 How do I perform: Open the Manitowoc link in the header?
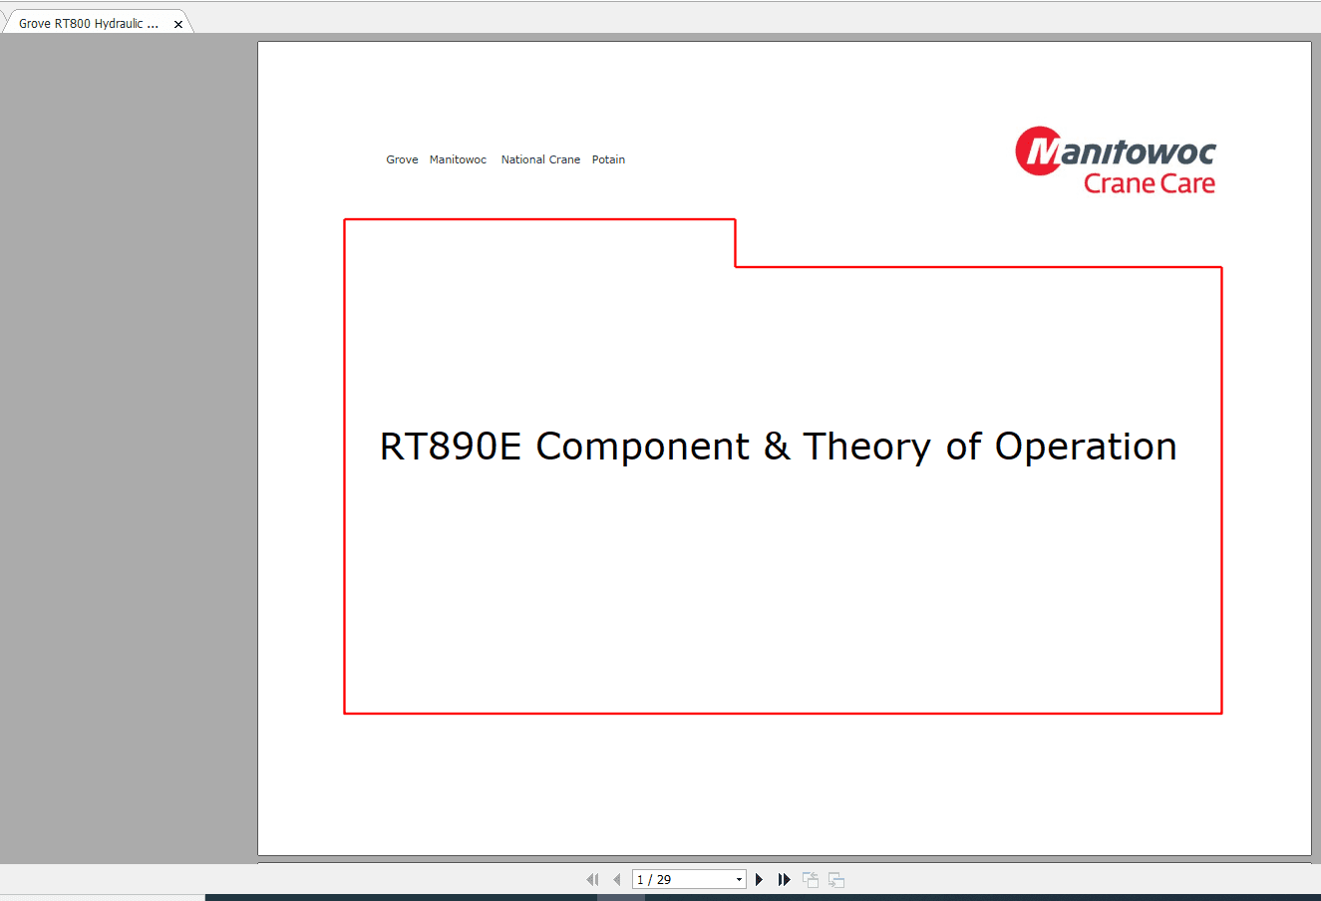click(x=458, y=159)
